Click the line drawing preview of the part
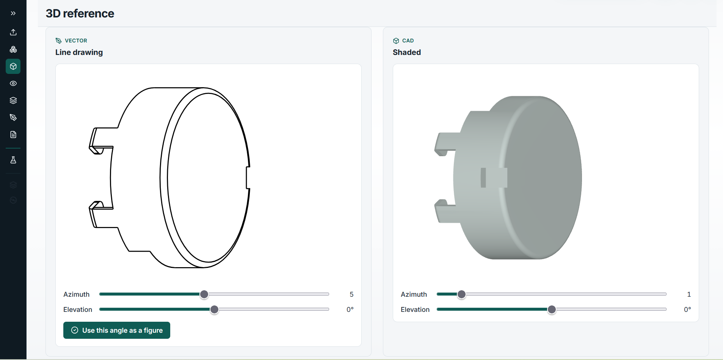The image size is (723, 360). (169, 178)
